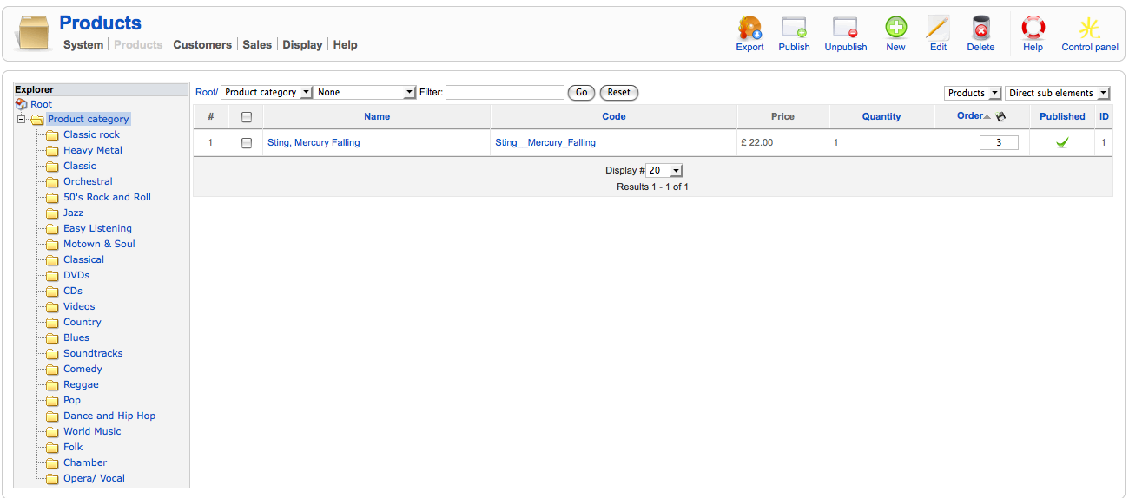Open the Display menu
1129x498 pixels.
point(302,45)
